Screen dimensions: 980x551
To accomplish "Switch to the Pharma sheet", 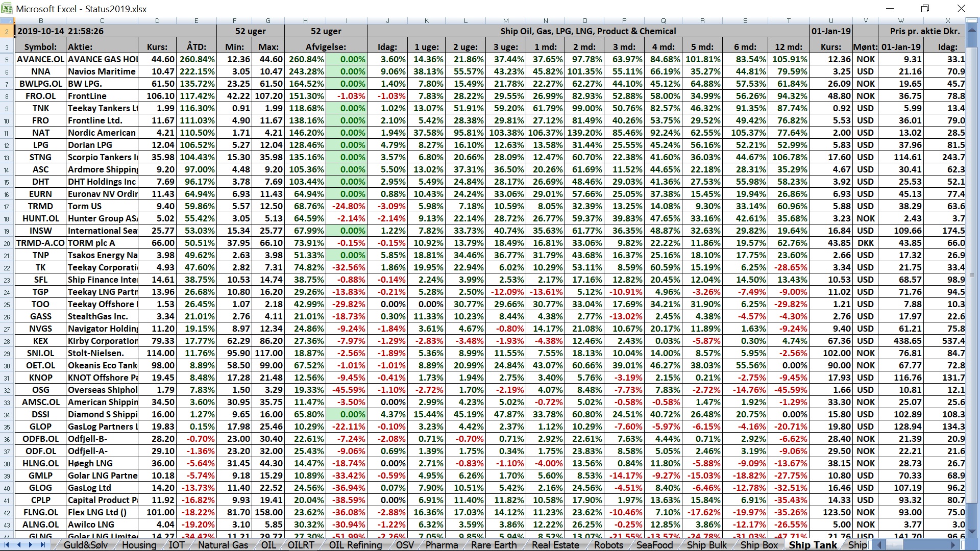I will [x=442, y=545].
